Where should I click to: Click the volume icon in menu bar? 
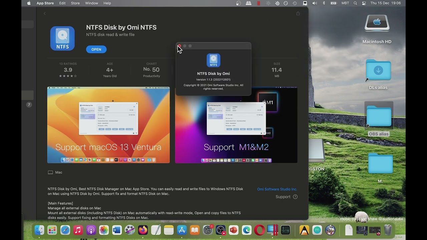tap(314, 3)
